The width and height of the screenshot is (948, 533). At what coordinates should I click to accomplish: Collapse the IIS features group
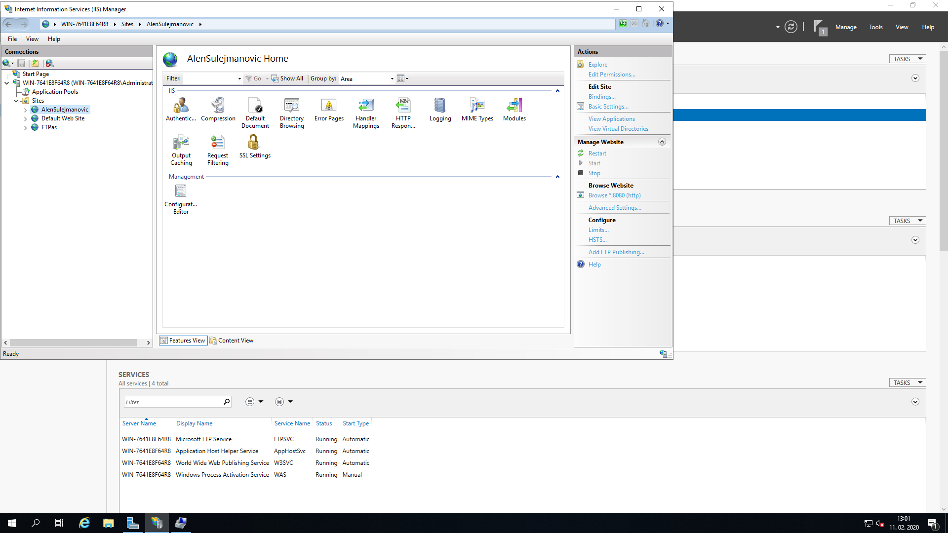[557, 91]
